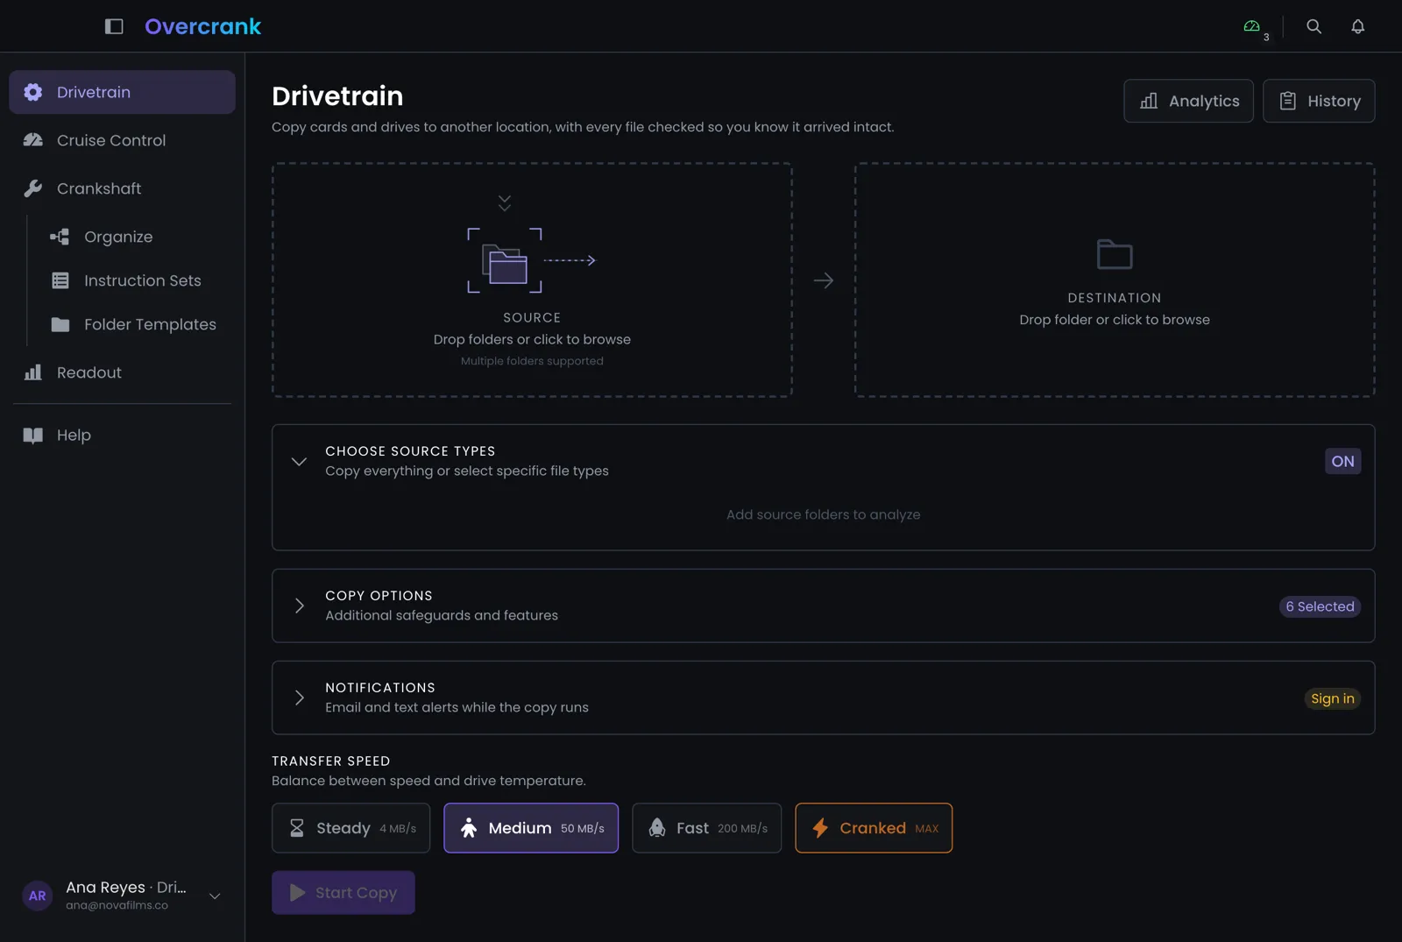
Task: Click the Destination drop zone to browse
Action: [x=1115, y=280]
